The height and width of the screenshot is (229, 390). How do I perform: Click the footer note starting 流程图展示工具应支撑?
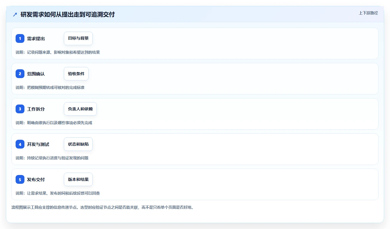click(x=102, y=208)
